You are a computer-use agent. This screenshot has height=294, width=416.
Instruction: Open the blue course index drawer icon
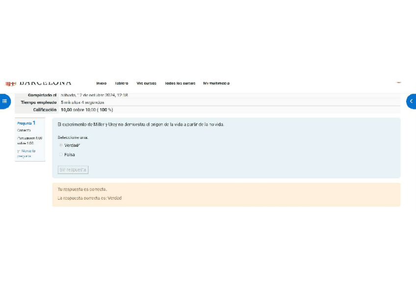pyautogui.click(x=5, y=102)
